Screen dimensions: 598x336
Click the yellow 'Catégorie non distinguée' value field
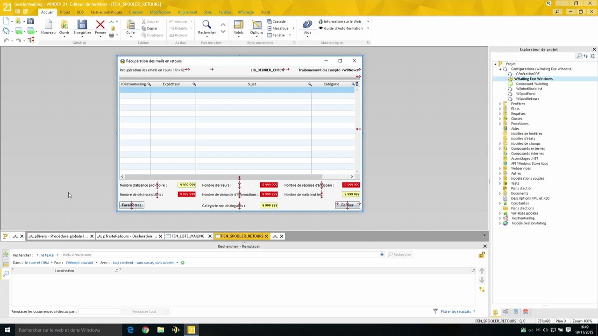(x=269, y=205)
